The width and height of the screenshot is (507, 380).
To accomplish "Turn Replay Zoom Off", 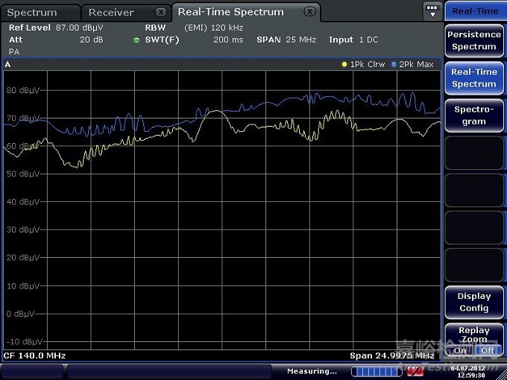I will 487,350.
